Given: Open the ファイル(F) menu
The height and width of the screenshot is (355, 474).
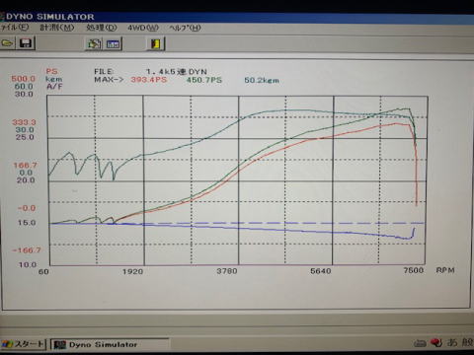Looking at the screenshot, I should point(15,28).
